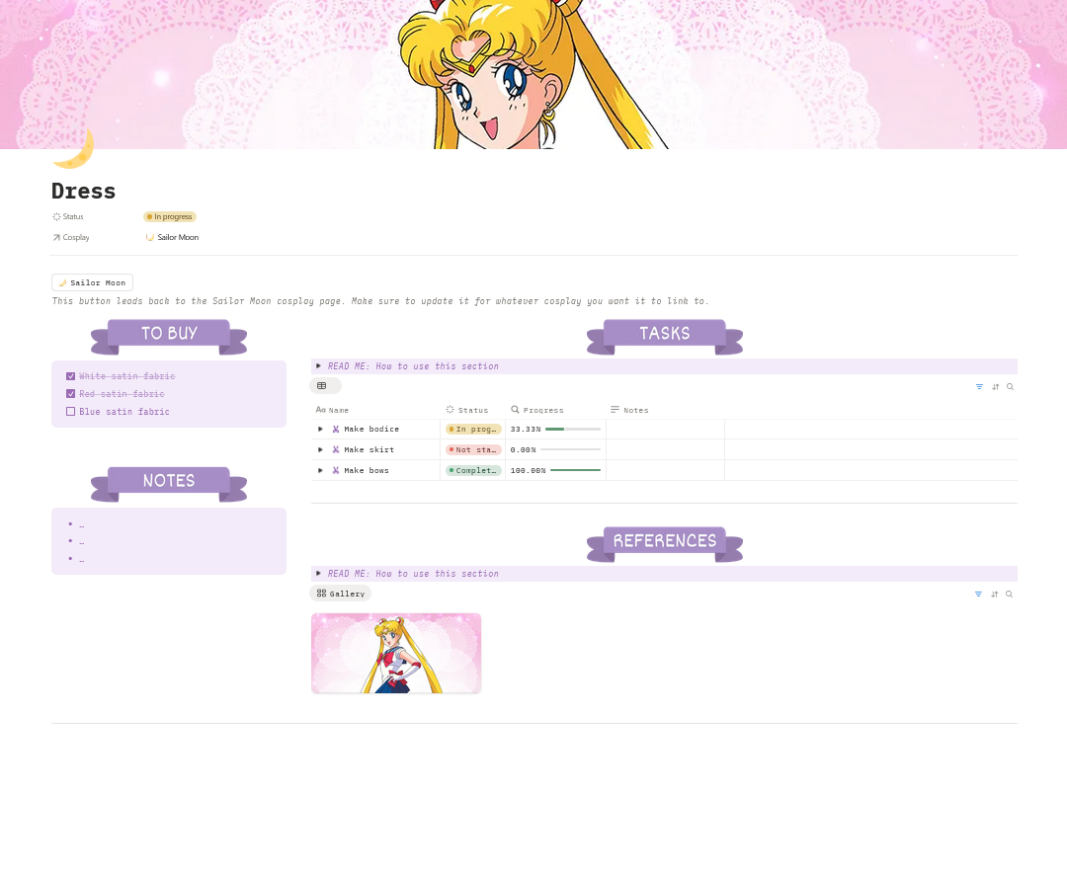Click the TO BUY banner heading

[169, 337]
